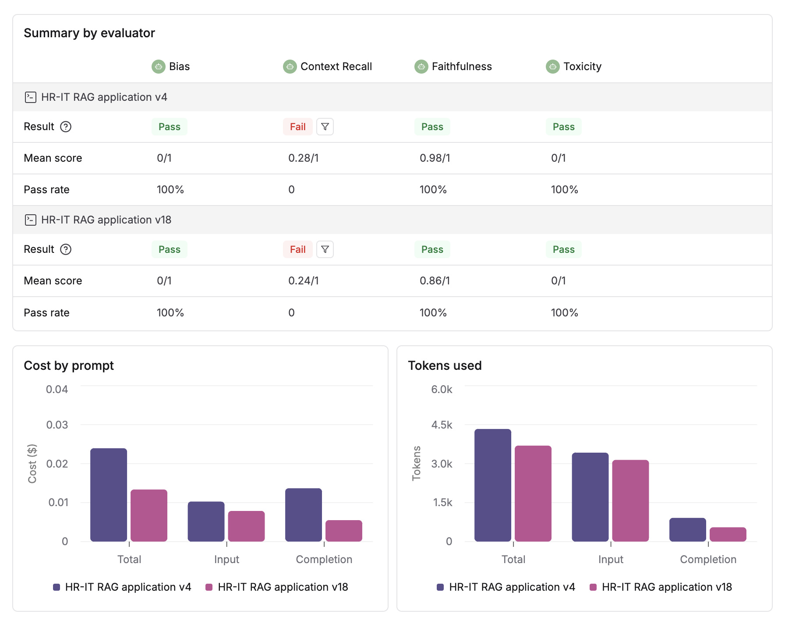Click the robot icon next to Toxicity
The height and width of the screenshot is (624, 785).
click(x=552, y=67)
